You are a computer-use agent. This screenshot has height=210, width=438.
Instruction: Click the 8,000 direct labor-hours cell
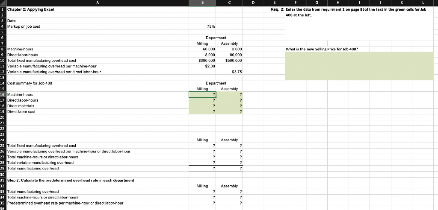[202, 55]
